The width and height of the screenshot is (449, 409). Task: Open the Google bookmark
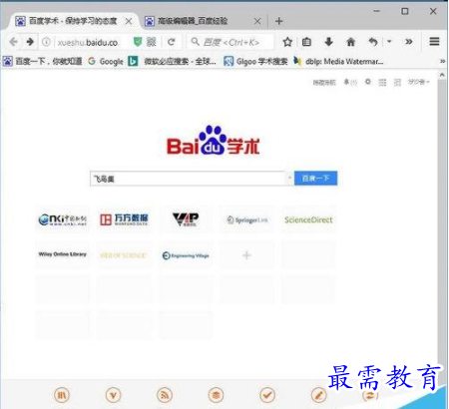106,61
